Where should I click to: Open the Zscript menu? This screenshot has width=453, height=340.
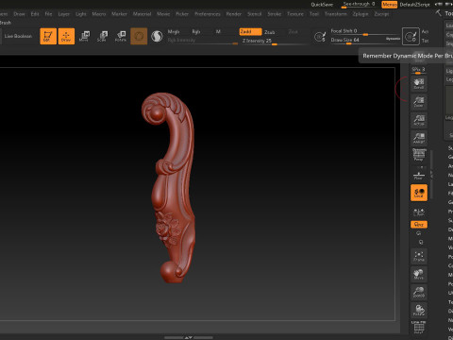tap(381, 14)
